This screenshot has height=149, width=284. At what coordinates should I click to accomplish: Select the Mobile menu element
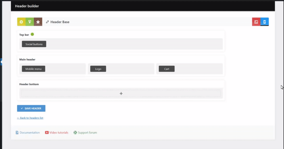[34, 69]
